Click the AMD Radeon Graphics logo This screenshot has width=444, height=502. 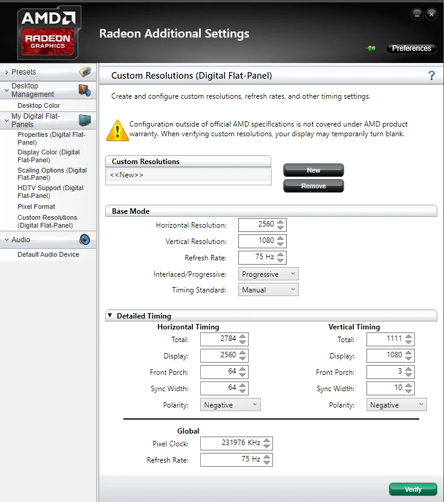click(48, 34)
